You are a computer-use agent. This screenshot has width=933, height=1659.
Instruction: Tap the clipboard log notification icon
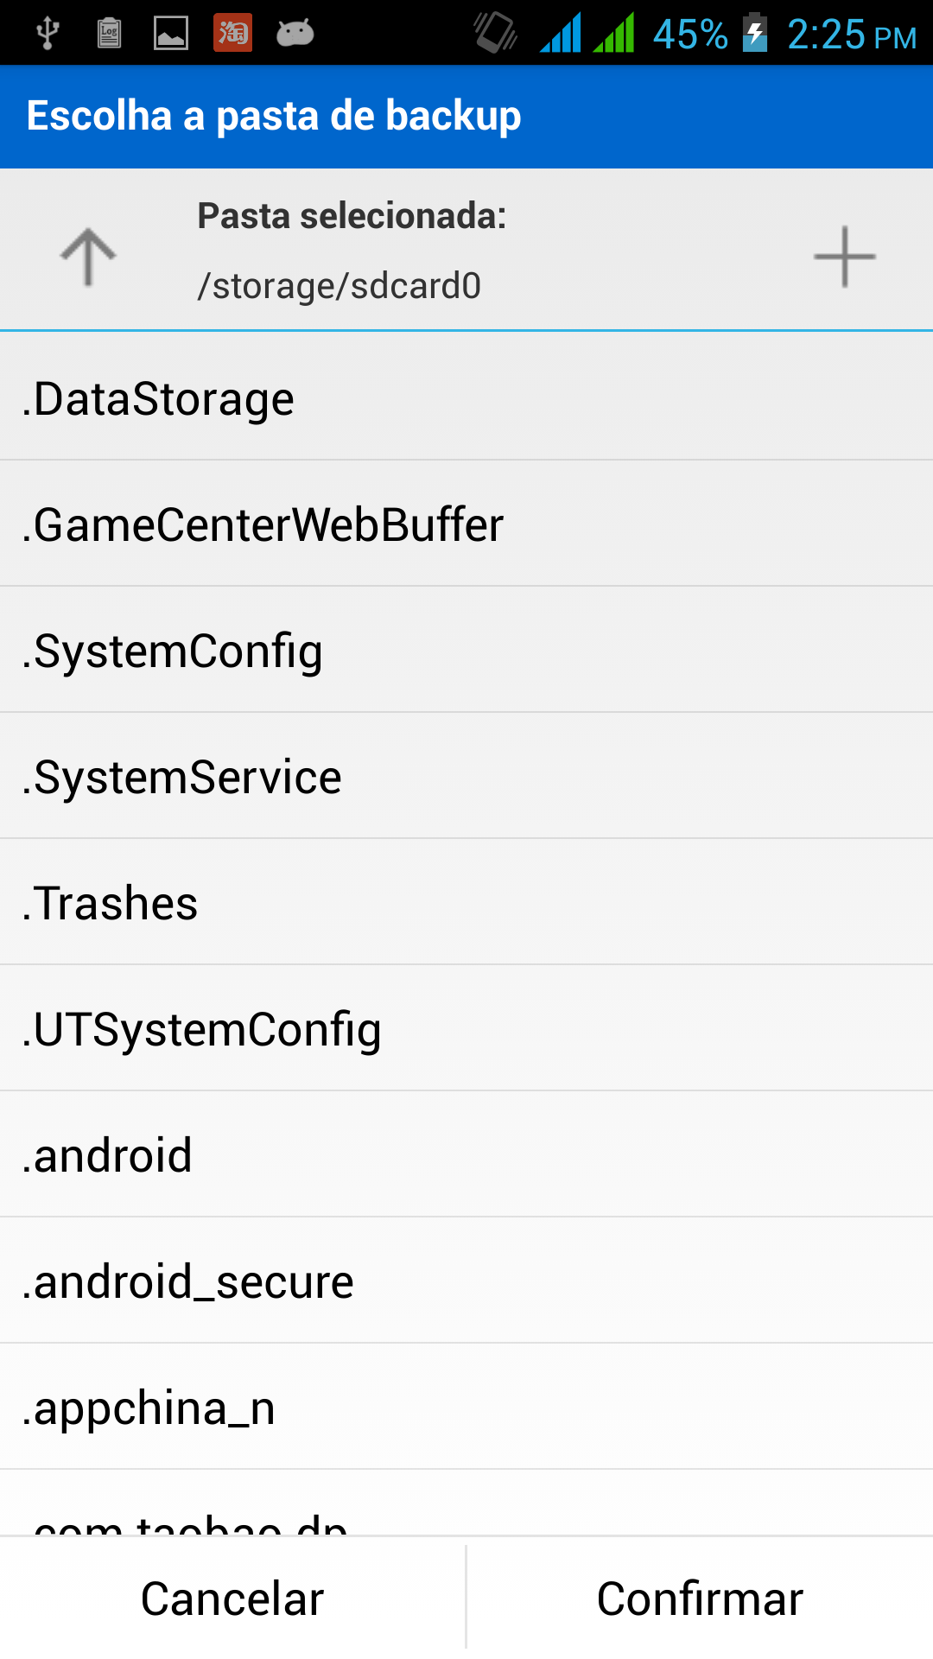click(109, 34)
